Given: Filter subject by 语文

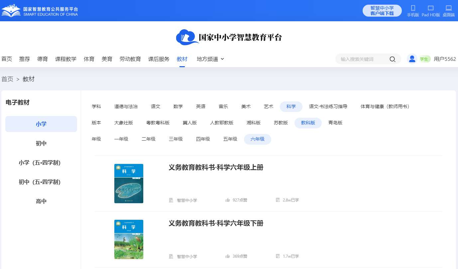Looking at the screenshot, I should [156, 107].
